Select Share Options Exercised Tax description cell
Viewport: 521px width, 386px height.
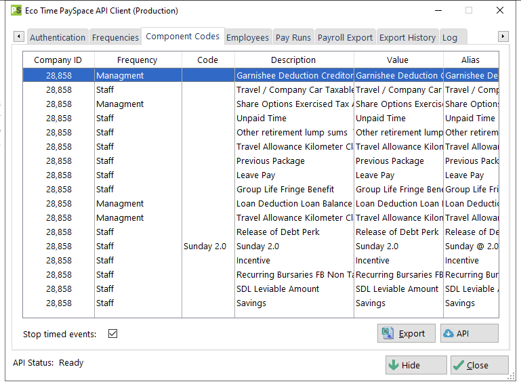coord(295,104)
